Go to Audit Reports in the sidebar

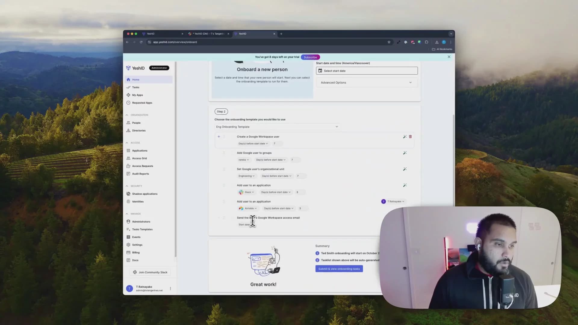[140, 174]
